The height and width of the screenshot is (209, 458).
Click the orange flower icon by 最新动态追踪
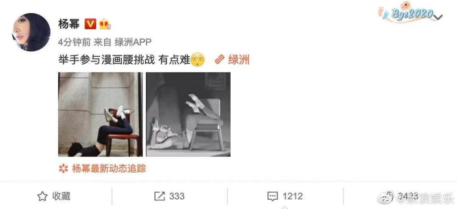[x=63, y=168]
